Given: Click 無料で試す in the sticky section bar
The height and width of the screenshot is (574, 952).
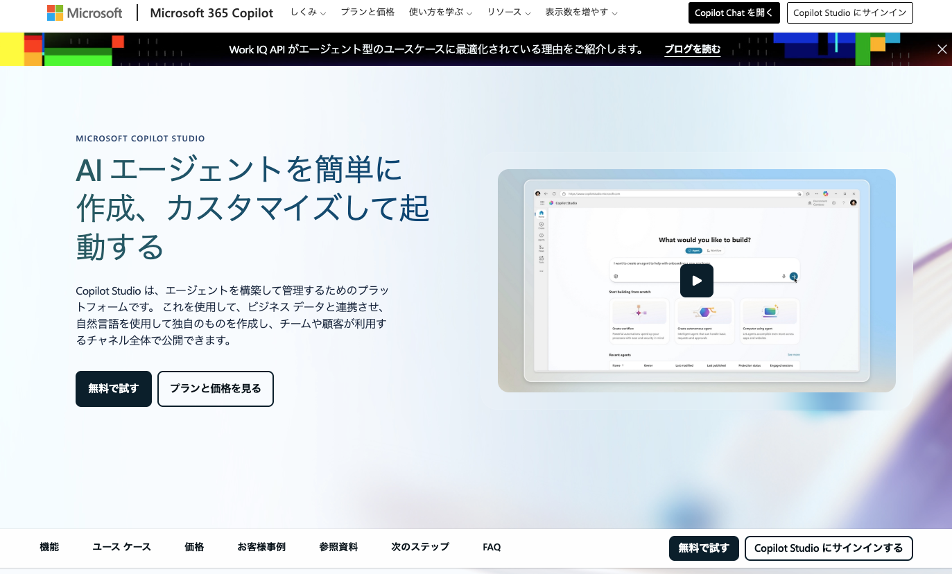Looking at the screenshot, I should (x=704, y=548).
